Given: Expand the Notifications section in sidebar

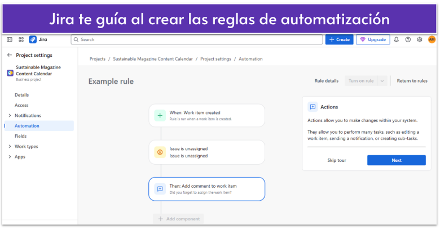Looking at the screenshot, I should point(10,116).
